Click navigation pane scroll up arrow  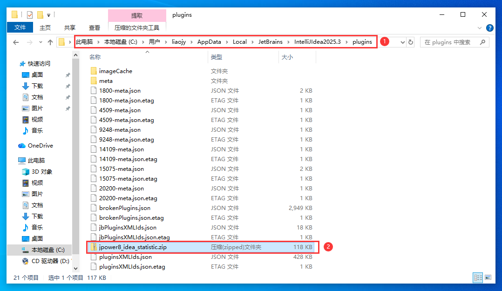[75, 55]
